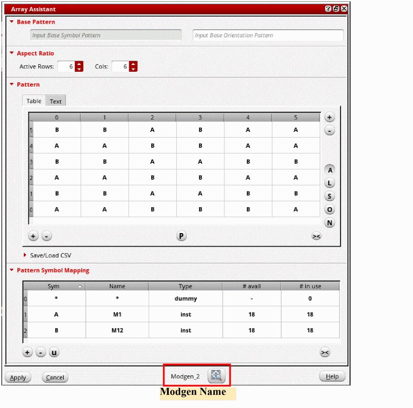Increase Active Rows with up arrow
The height and width of the screenshot is (408, 413).
79,64
